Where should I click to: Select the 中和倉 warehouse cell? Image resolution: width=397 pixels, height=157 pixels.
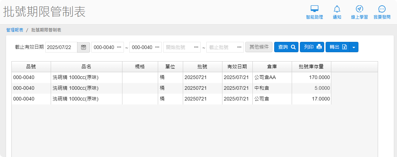[272, 88]
